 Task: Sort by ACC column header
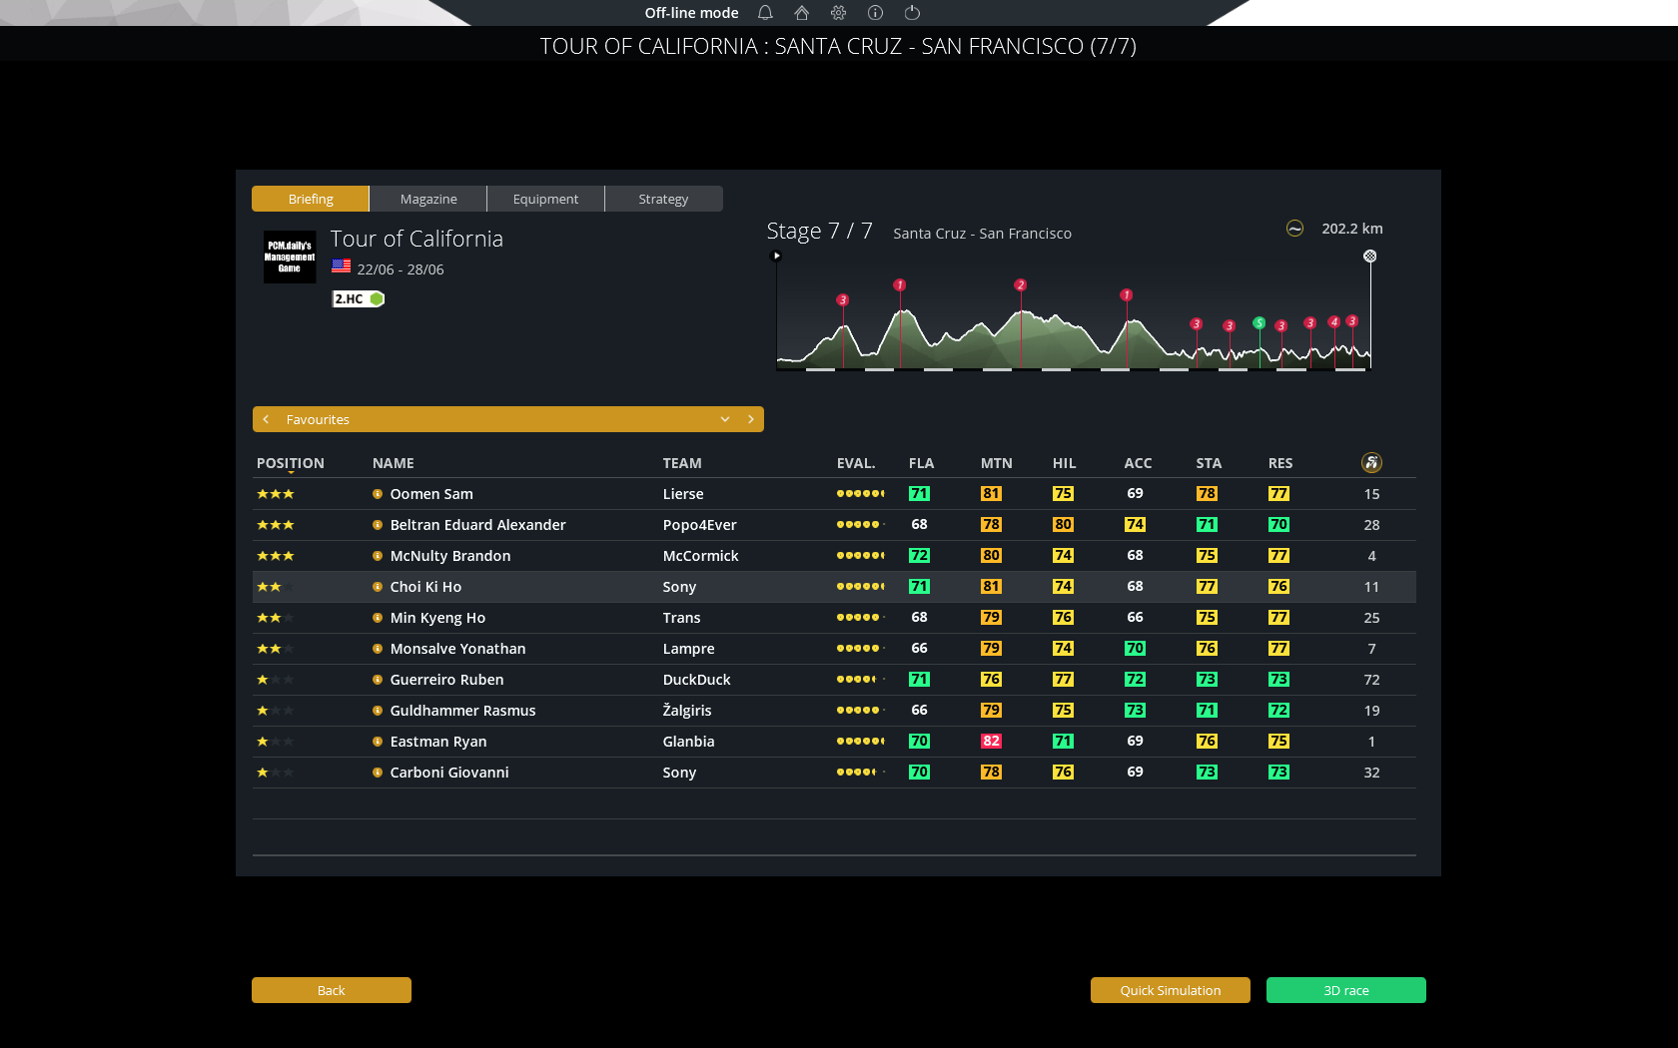pos(1138,463)
